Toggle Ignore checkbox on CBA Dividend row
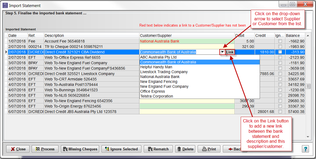The image size is (316, 159). 280,52
